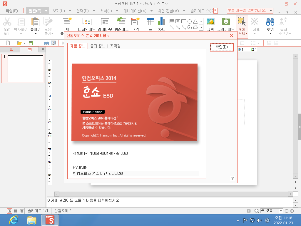Screen dimensions: 301x226
Task: Expand save dropdown arrow
Action: click(36, 43)
